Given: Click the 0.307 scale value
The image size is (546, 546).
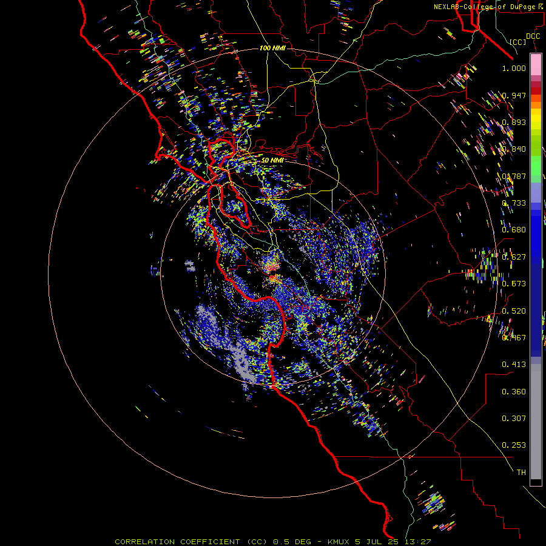Looking at the screenshot, I should tap(514, 419).
